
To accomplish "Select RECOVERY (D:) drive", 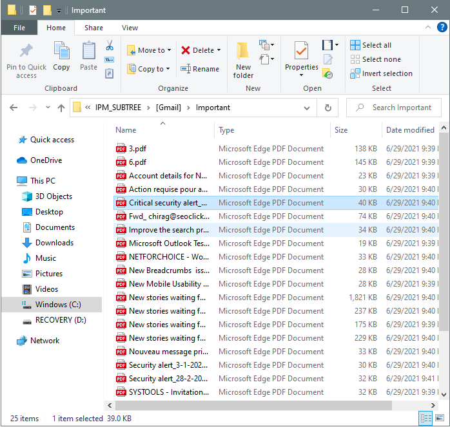I will [x=55, y=319].
